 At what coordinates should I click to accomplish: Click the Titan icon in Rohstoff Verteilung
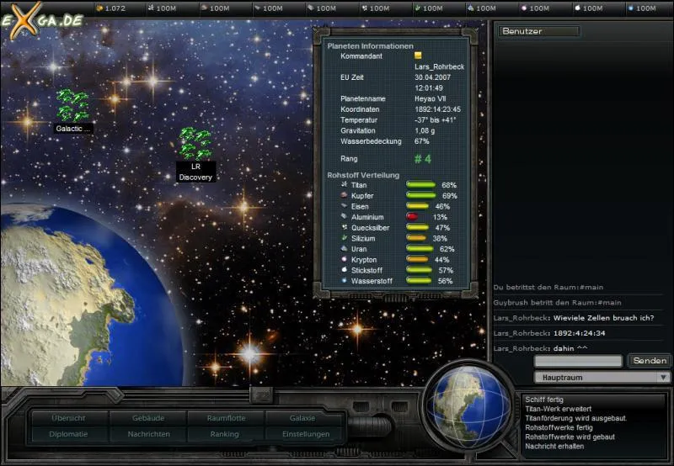(344, 184)
